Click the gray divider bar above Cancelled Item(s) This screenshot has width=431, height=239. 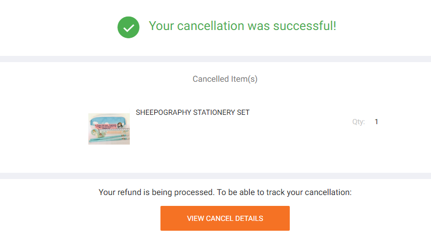click(x=216, y=59)
